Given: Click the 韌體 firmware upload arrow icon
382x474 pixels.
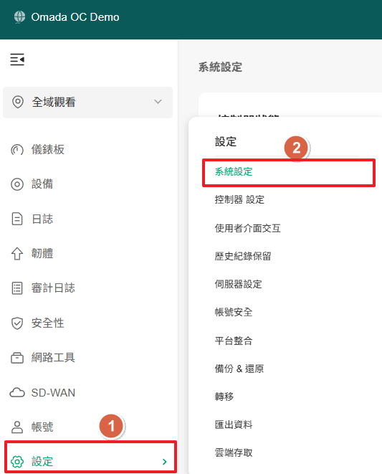Looking at the screenshot, I should click(x=17, y=254).
